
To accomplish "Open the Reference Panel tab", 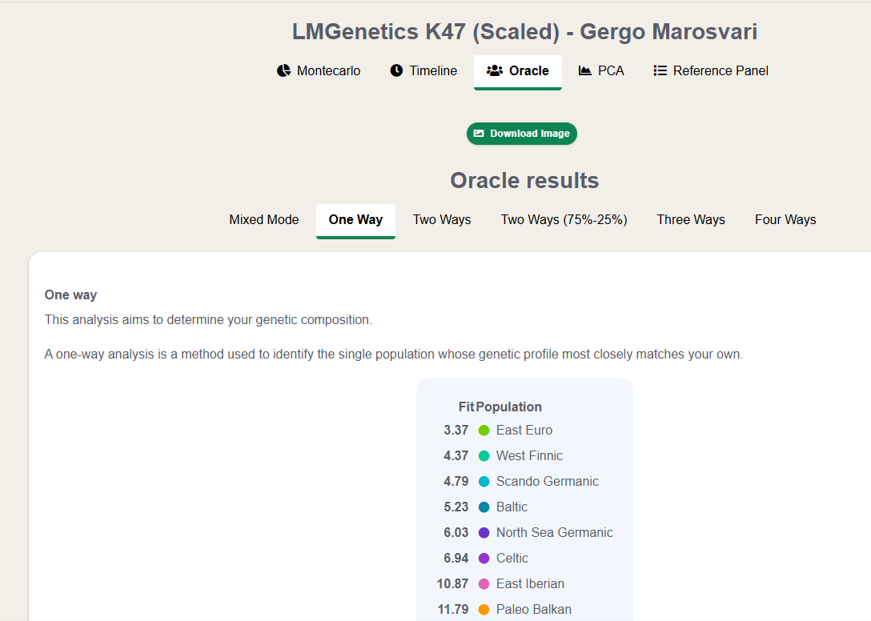I will pyautogui.click(x=712, y=71).
